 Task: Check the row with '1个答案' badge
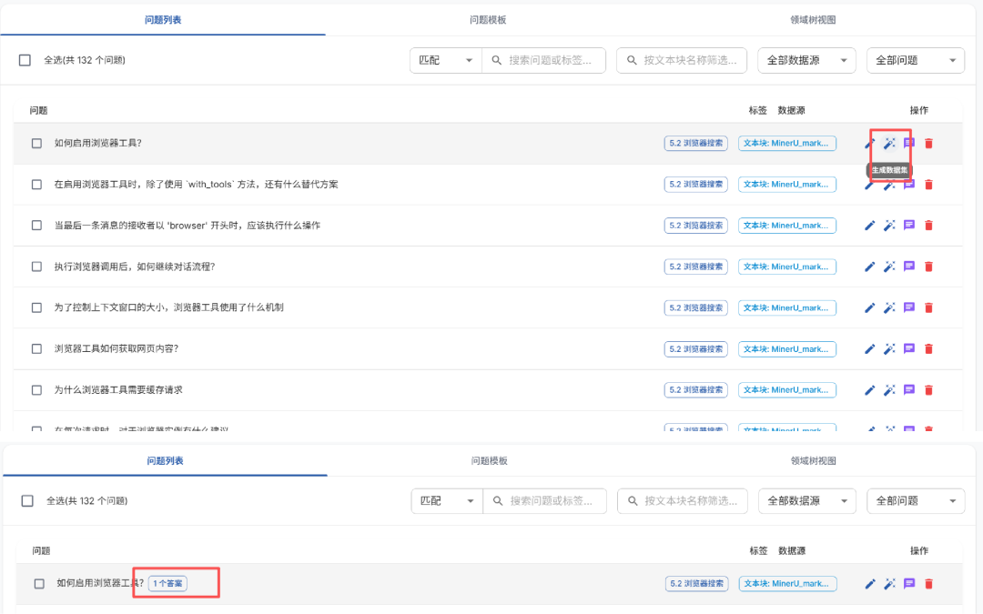39,584
